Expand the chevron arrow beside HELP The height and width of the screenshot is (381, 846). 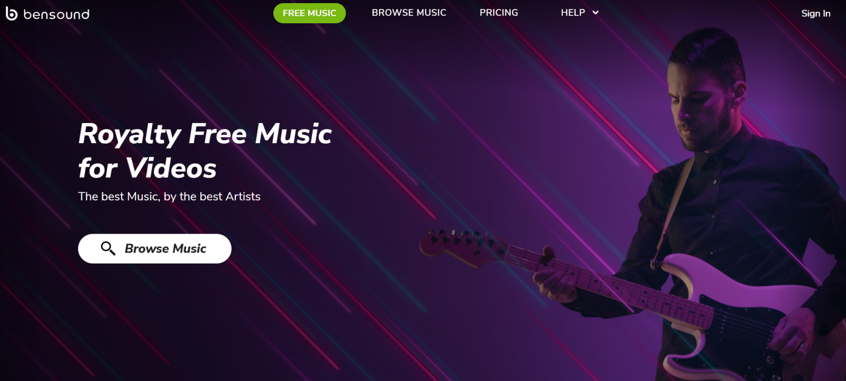pyautogui.click(x=595, y=13)
